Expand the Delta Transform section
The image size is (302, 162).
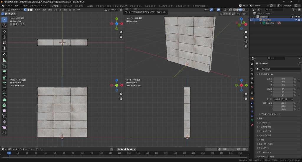click(x=270, y=114)
